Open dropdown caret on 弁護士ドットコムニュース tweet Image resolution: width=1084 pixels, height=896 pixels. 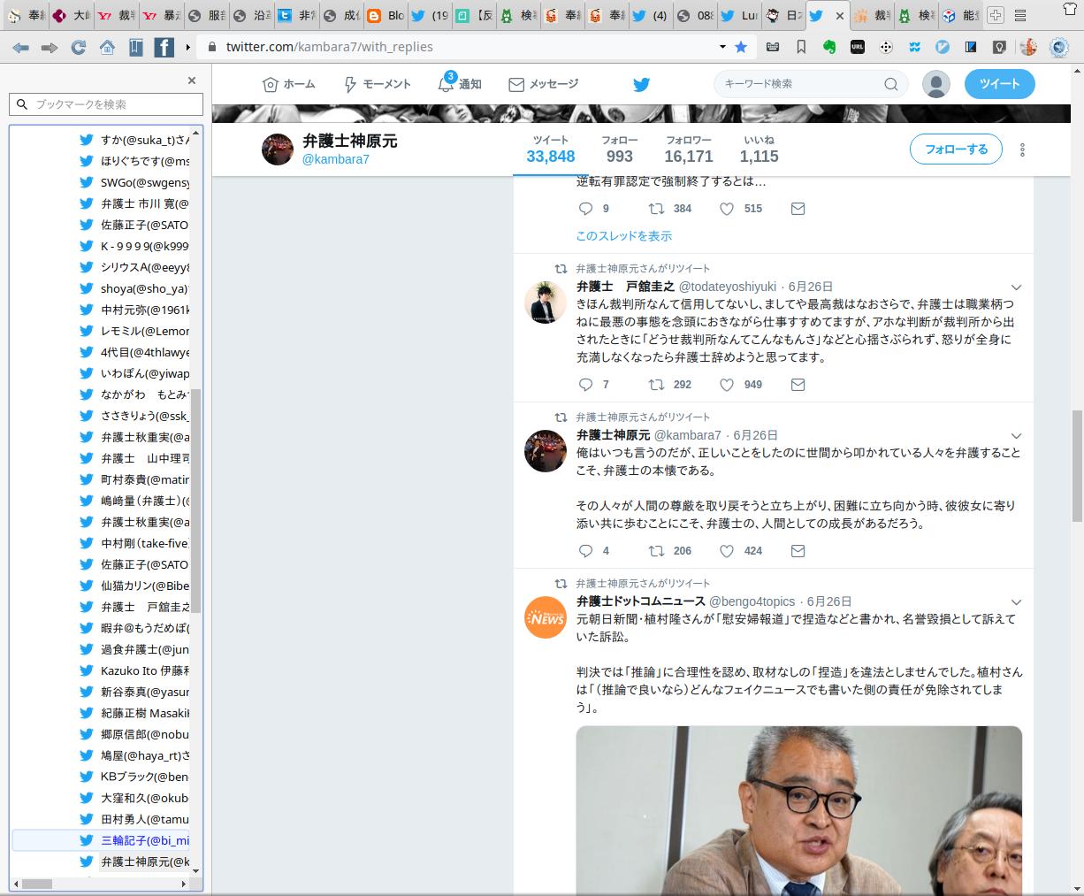[1016, 602]
